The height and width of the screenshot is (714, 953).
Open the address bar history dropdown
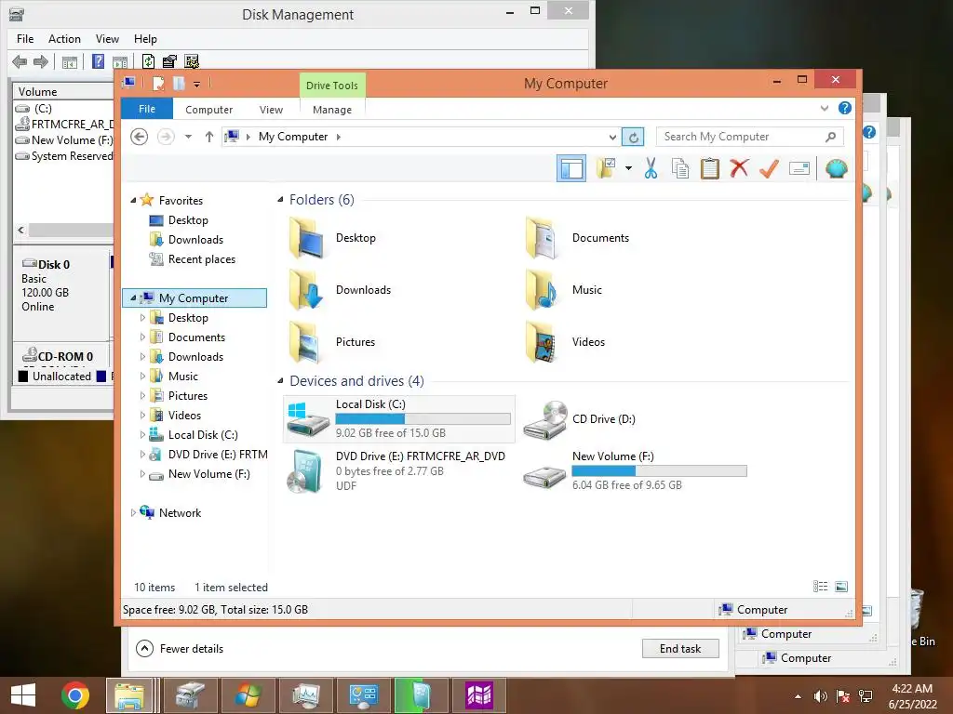tap(612, 138)
